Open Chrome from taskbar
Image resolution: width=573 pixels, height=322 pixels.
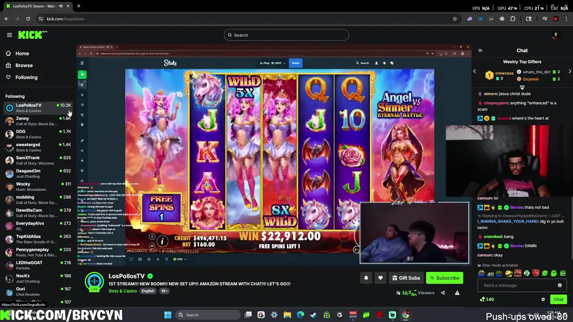click(405, 315)
